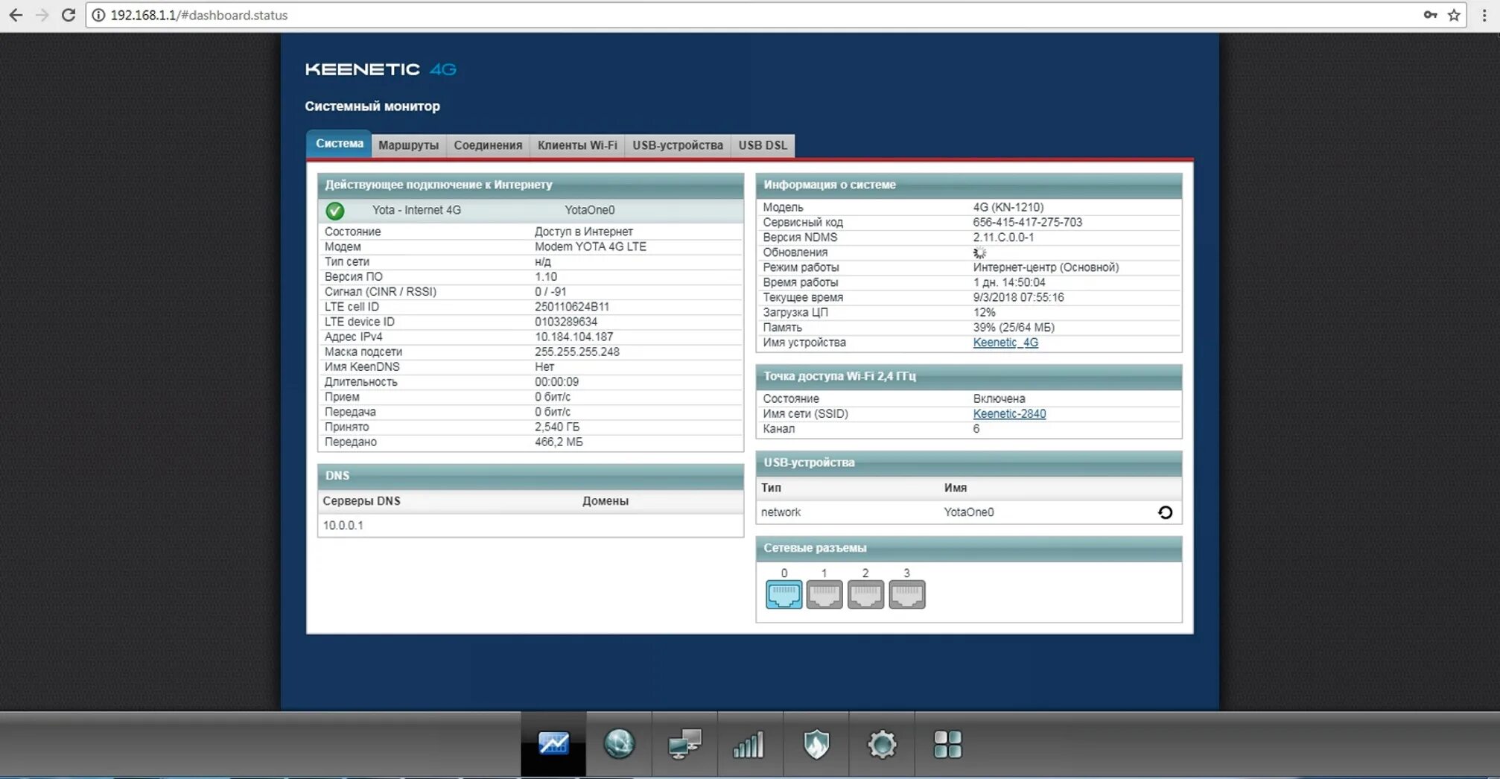Viewport: 1500px width, 779px height.
Task: Click the Modem YOTA 4G LTE value
Action: (x=590, y=247)
